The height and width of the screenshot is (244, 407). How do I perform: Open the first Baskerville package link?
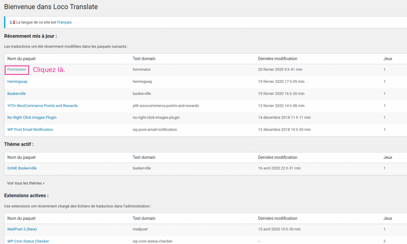(16, 94)
